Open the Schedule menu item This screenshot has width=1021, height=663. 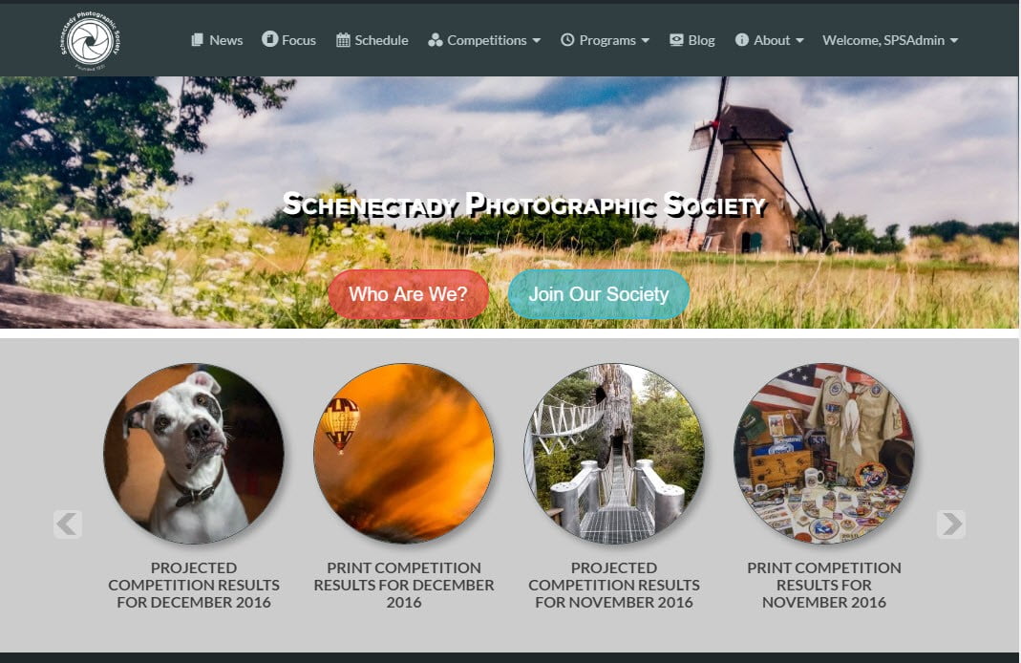click(x=381, y=40)
